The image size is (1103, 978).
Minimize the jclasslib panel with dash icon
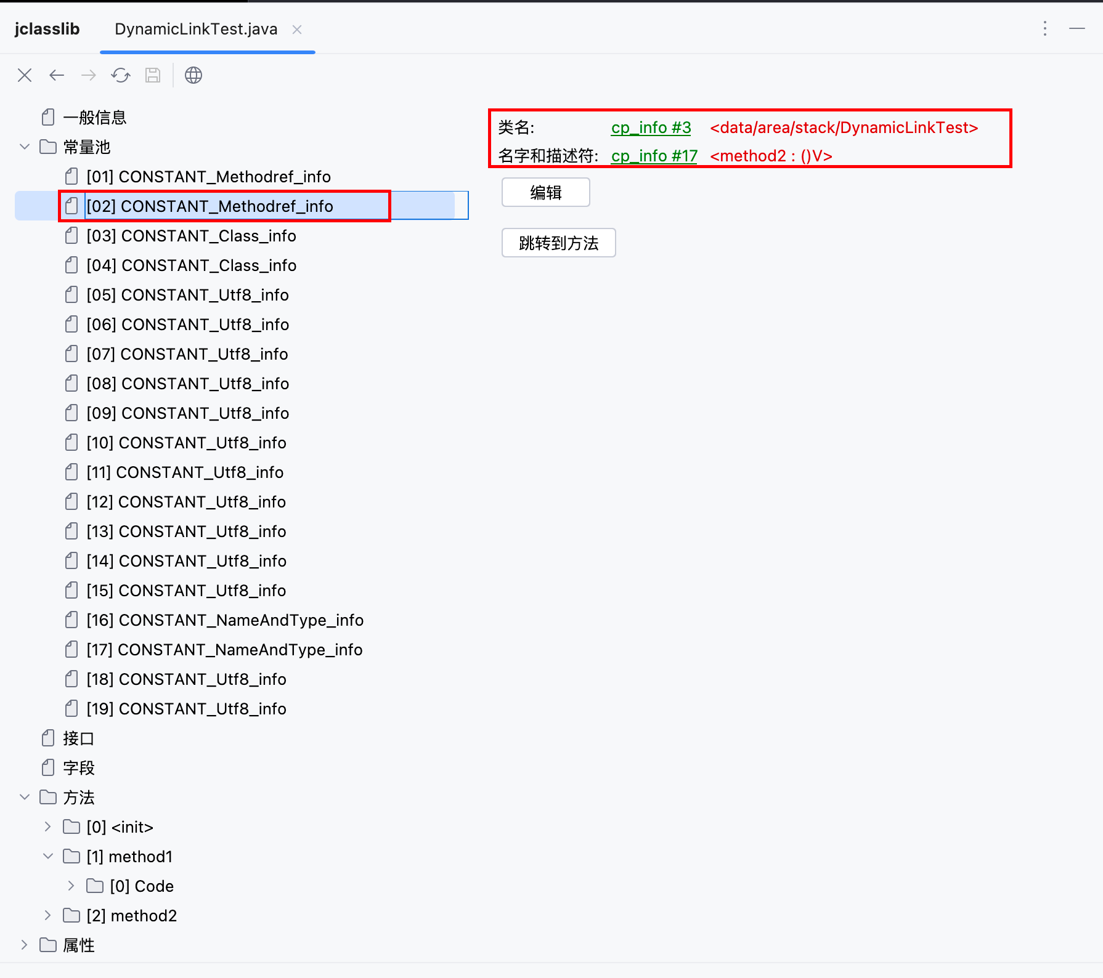pos(1077,28)
